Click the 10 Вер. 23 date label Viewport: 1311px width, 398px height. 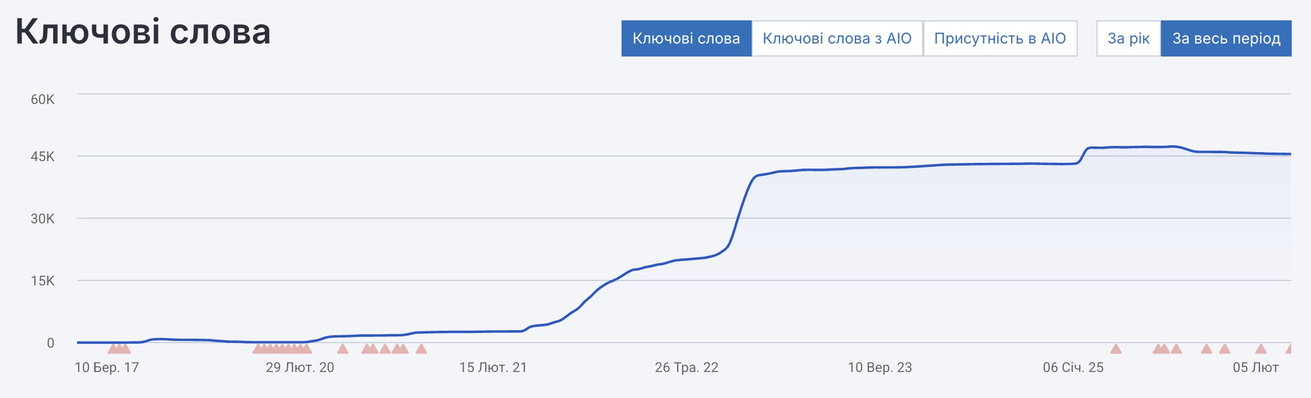click(880, 367)
